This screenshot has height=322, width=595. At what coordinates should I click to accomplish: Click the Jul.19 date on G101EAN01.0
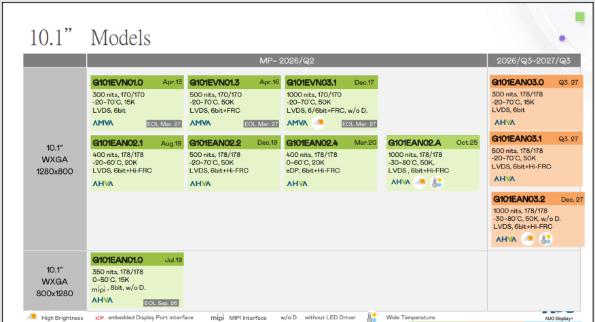pyautogui.click(x=173, y=260)
